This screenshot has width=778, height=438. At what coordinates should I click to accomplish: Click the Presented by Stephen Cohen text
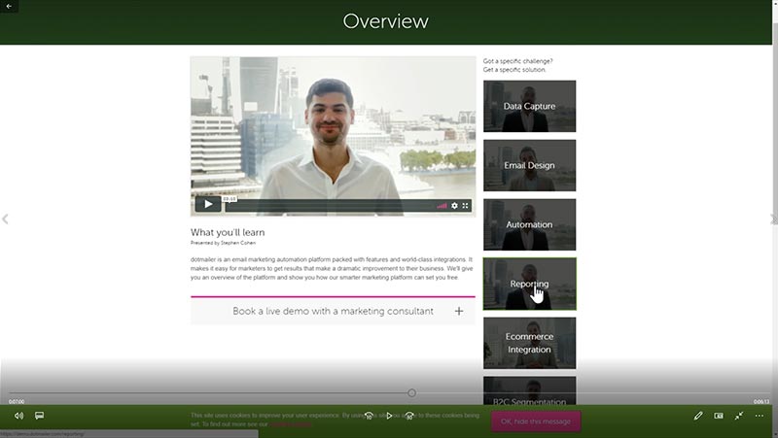coord(223,243)
